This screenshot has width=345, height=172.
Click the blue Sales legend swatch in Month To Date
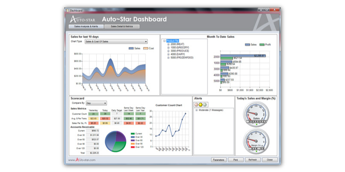pos(248,45)
